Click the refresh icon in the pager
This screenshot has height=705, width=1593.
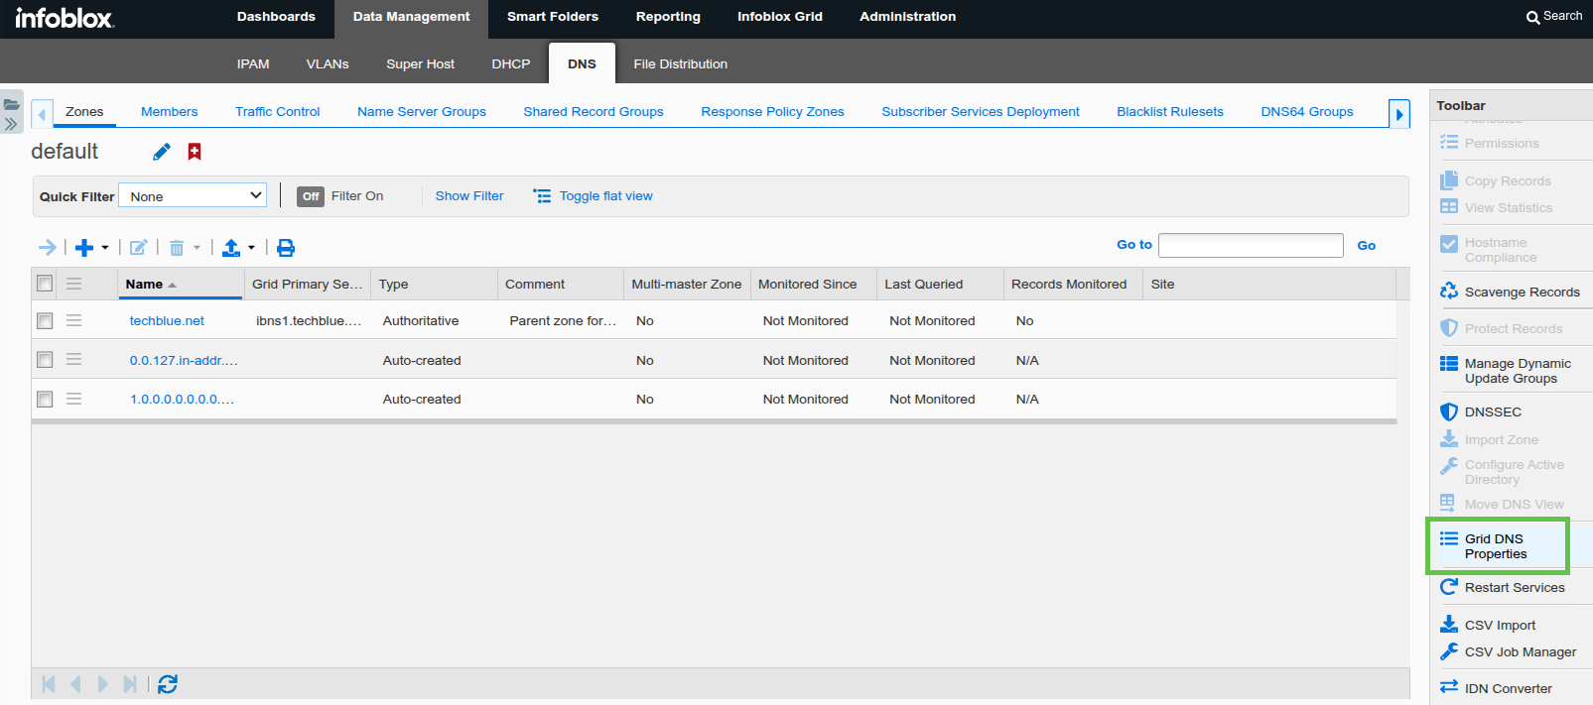click(168, 684)
